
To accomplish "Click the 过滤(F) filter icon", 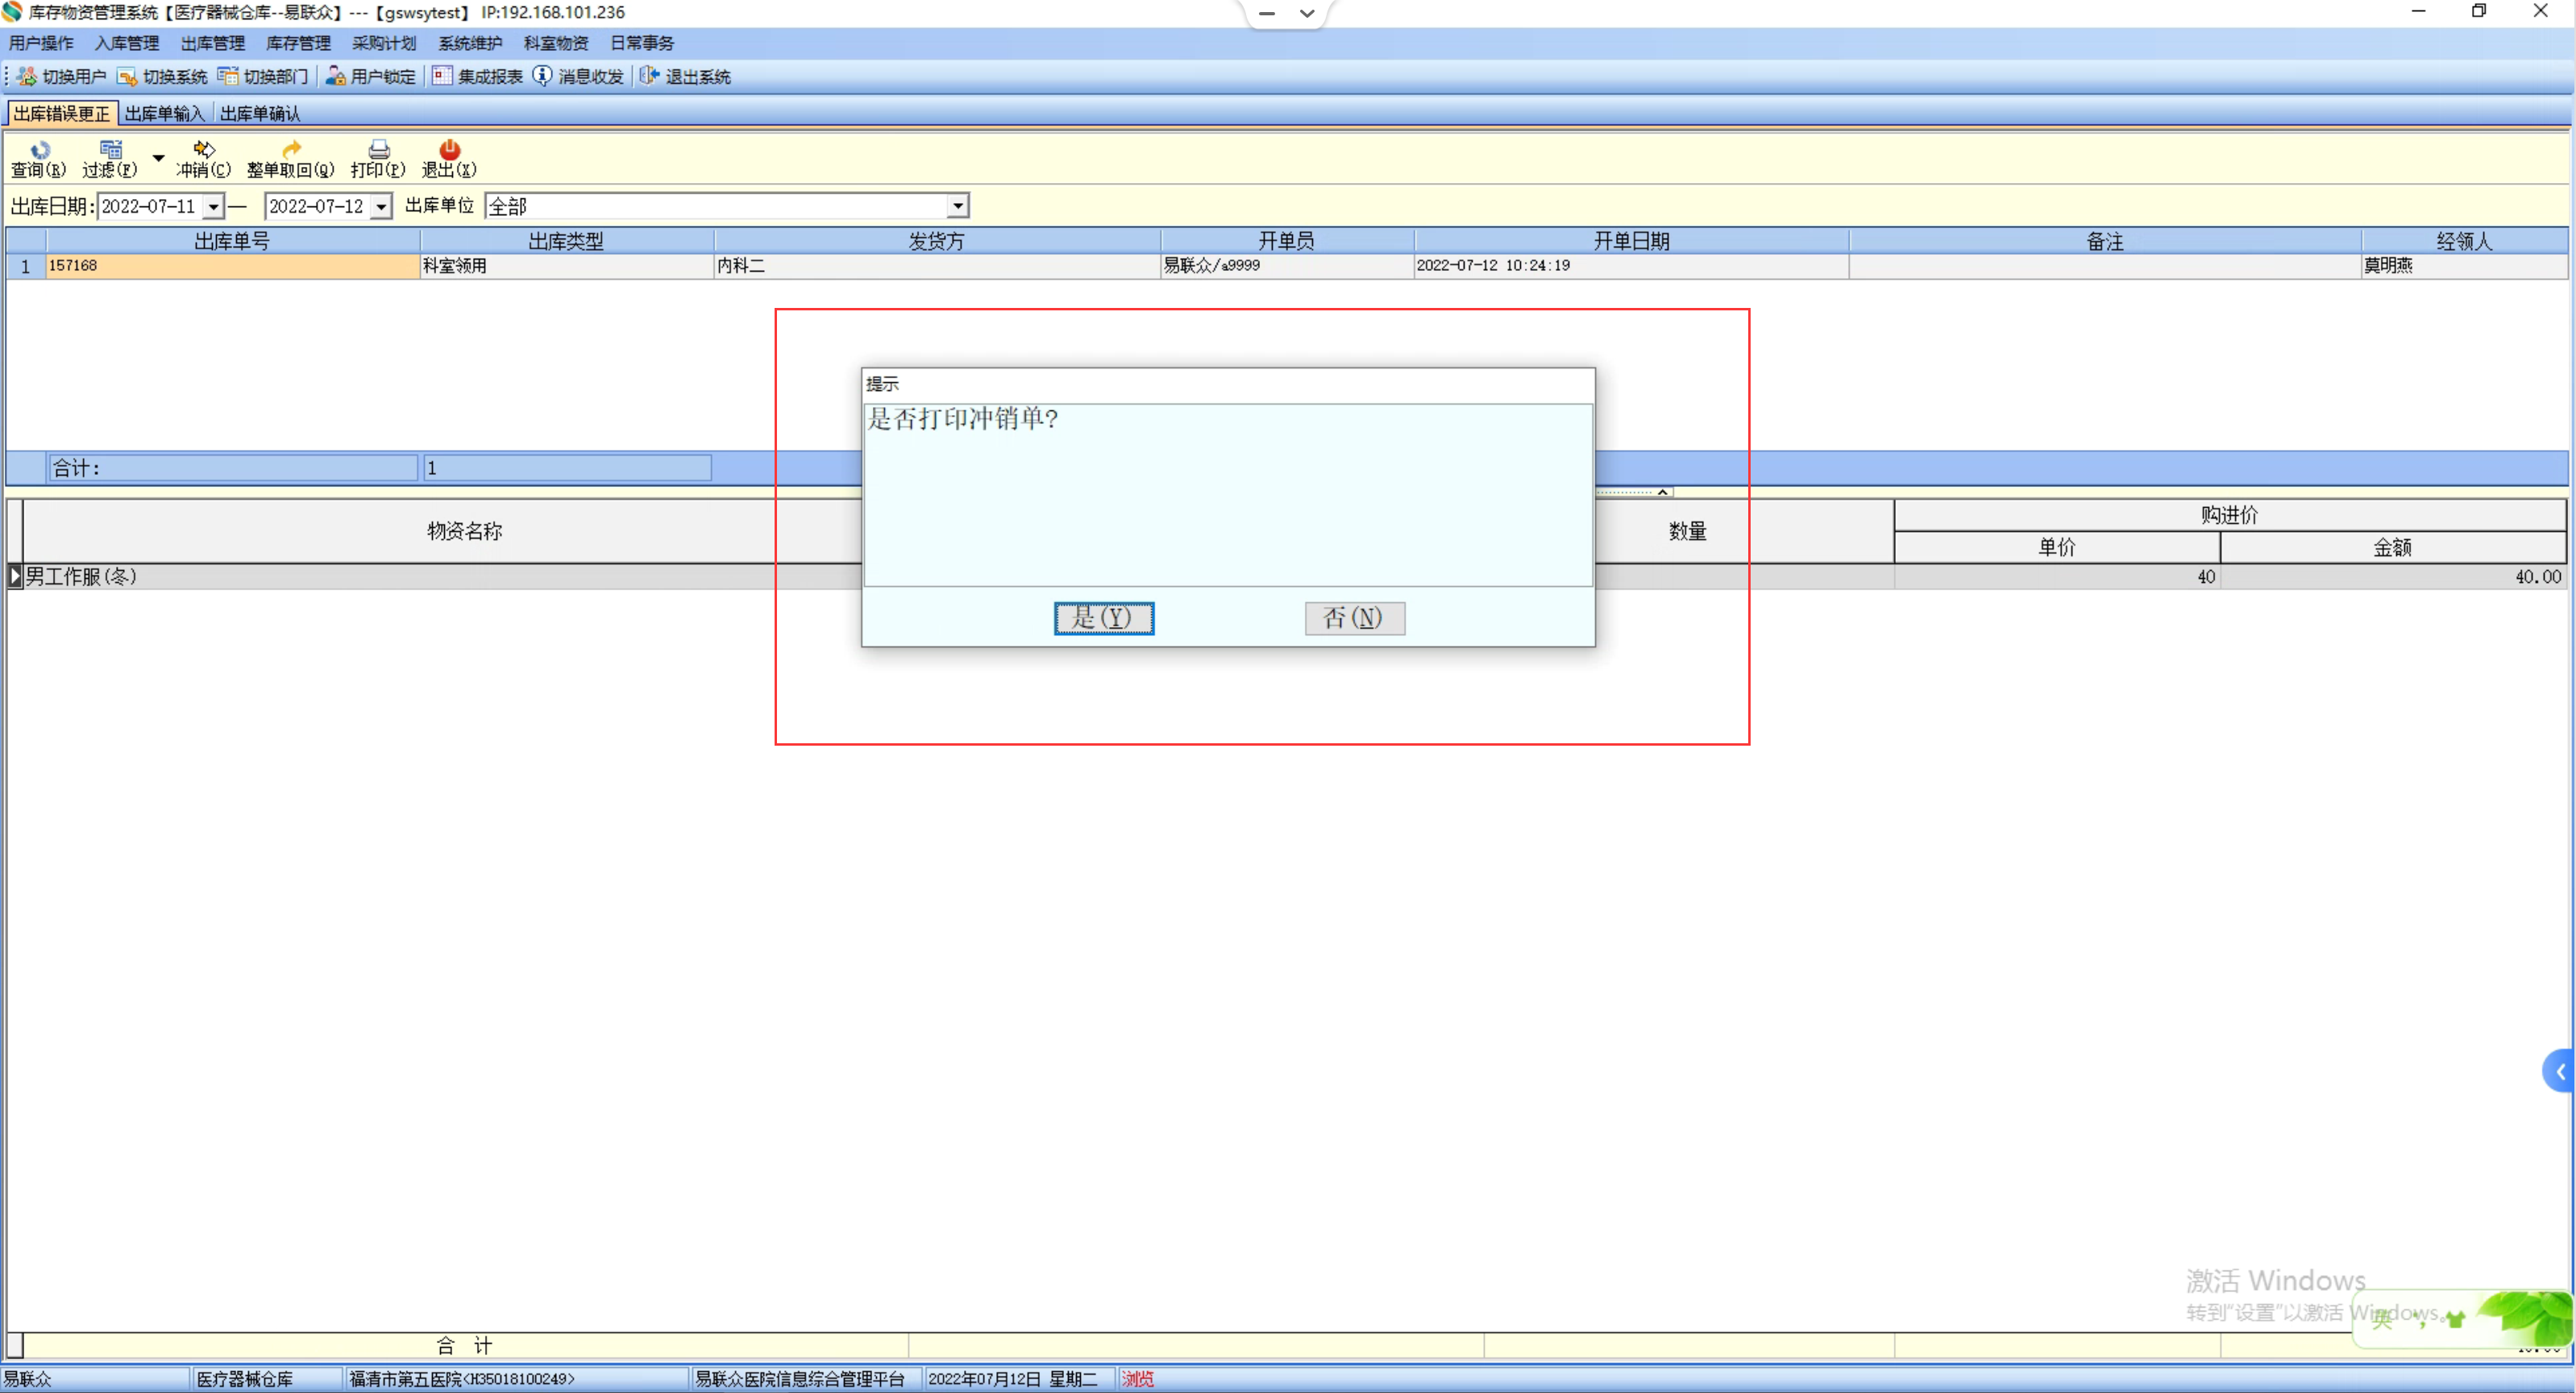I will 110,150.
